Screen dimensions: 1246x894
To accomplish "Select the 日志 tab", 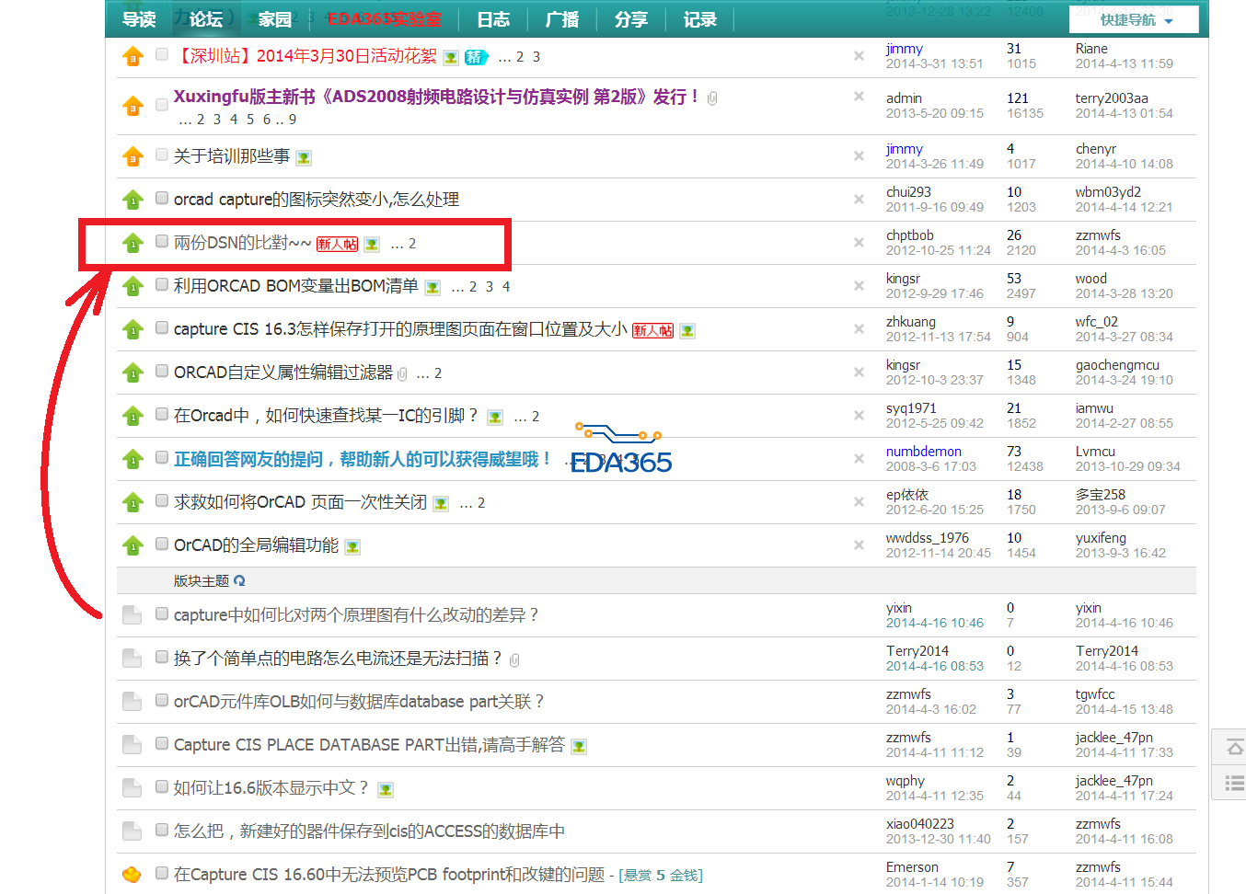I will click(493, 19).
